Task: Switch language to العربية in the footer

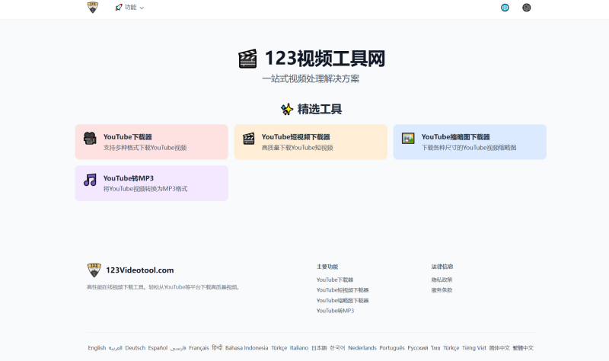Action: 116,348
